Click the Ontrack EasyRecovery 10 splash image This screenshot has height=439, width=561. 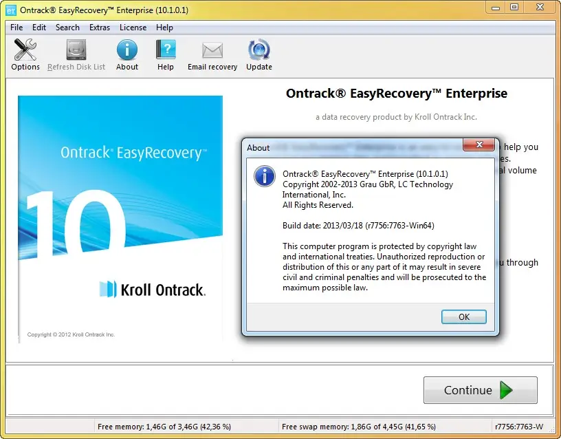120,219
